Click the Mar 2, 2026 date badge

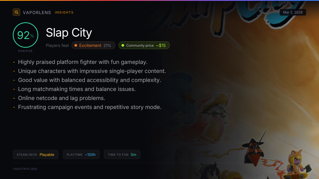point(293,12)
